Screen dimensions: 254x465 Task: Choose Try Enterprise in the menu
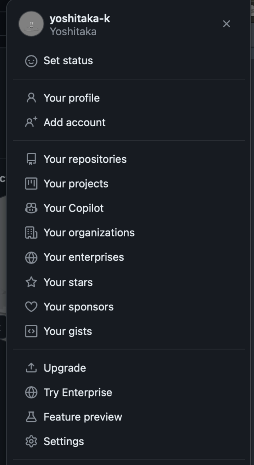click(x=78, y=393)
